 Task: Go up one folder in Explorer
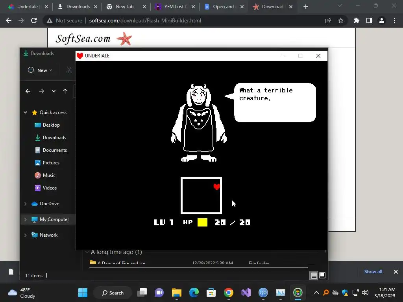tap(65, 91)
